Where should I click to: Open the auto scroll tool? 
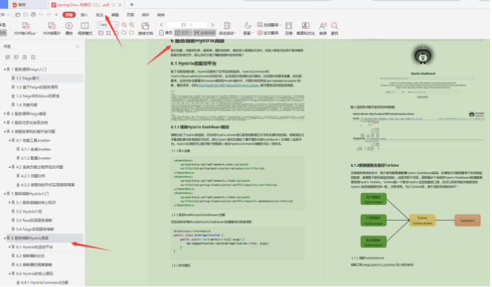tap(227, 28)
